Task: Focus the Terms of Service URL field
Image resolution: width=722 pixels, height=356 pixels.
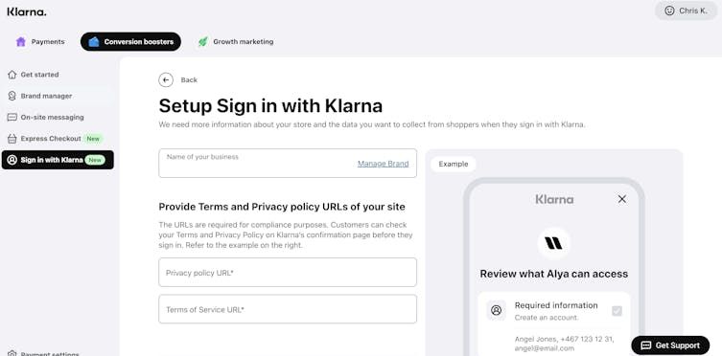Action: (x=288, y=309)
